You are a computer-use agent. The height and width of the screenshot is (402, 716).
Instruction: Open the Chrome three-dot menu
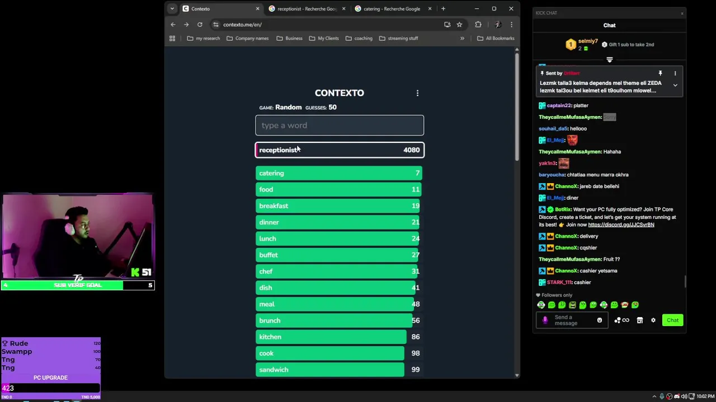click(511, 25)
